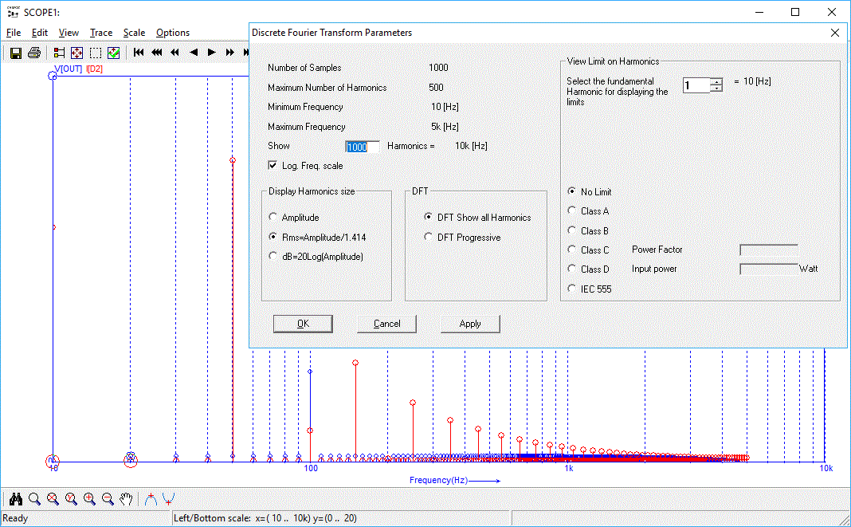The height and width of the screenshot is (527, 851).
Task: Open the Edit menu
Action: (x=40, y=33)
